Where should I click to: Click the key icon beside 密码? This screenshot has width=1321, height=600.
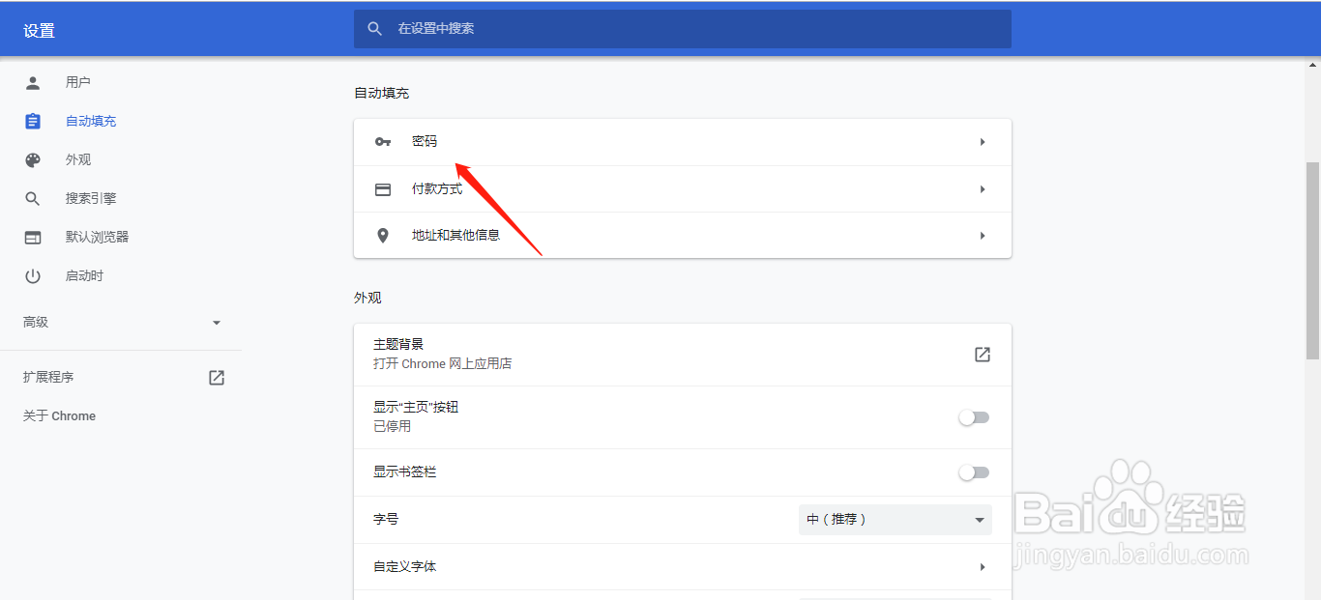383,142
